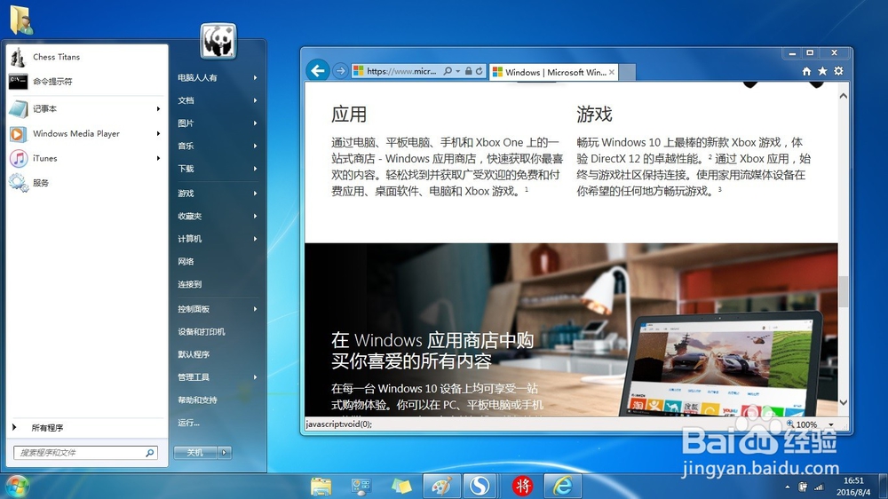Viewport: 888px width, 499px height.
Task: Open Favorites star in Internet Explorer
Action: click(x=822, y=71)
